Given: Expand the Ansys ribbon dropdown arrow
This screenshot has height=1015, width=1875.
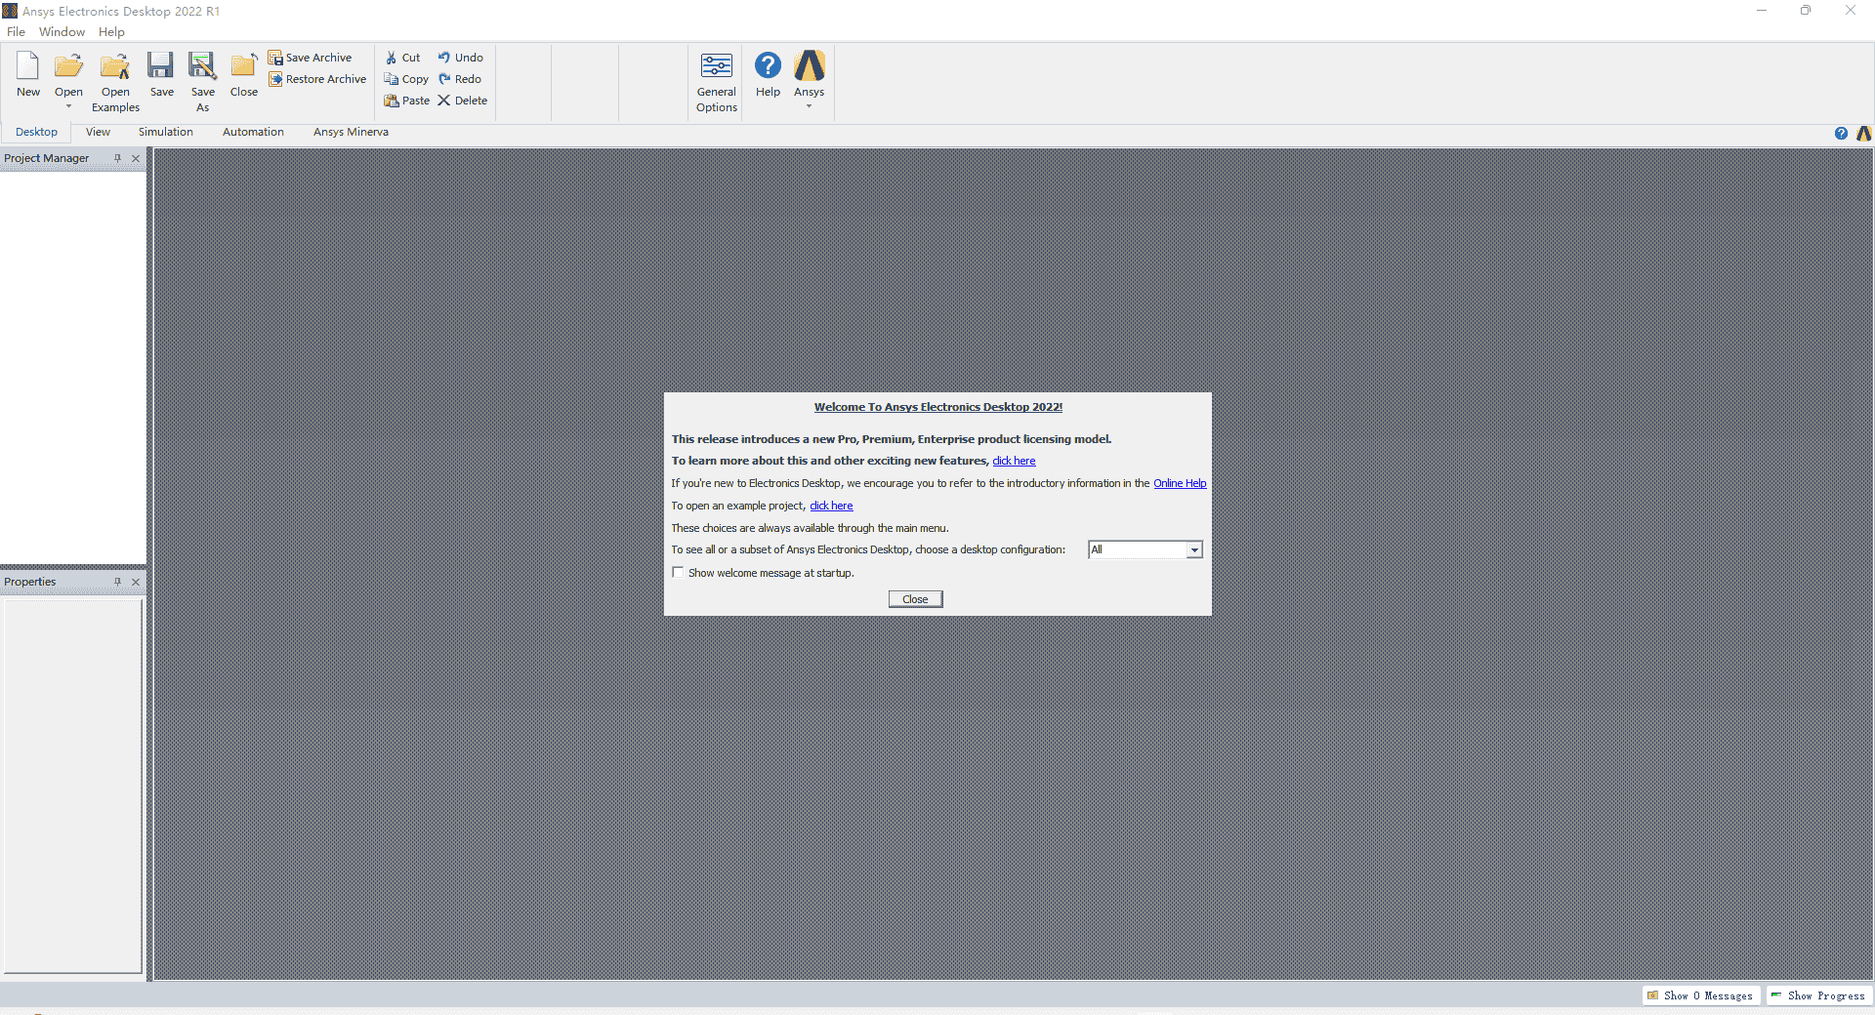Looking at the screenshot, I should tap(809, 105).
